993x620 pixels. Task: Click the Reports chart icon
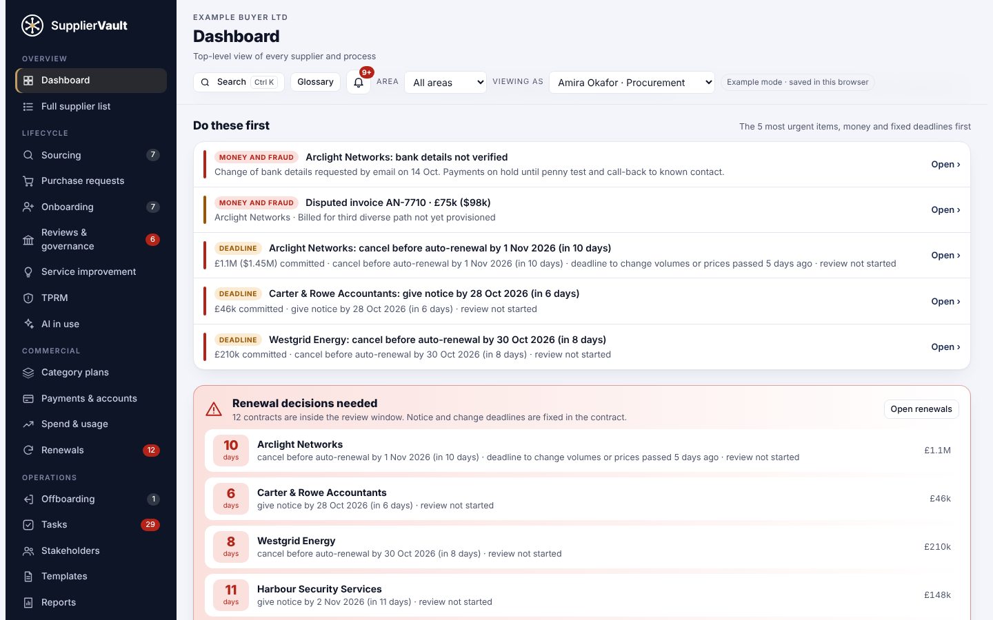click(x=28, y=603)
